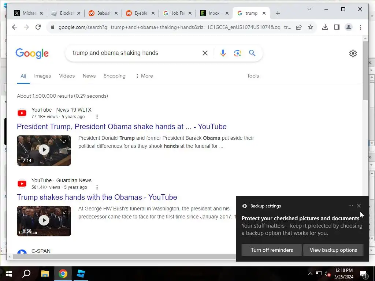This screenshot has height=281, width=375.
Task: Click View backup options button
Action: pyautogui.click(x=333, y=250)
